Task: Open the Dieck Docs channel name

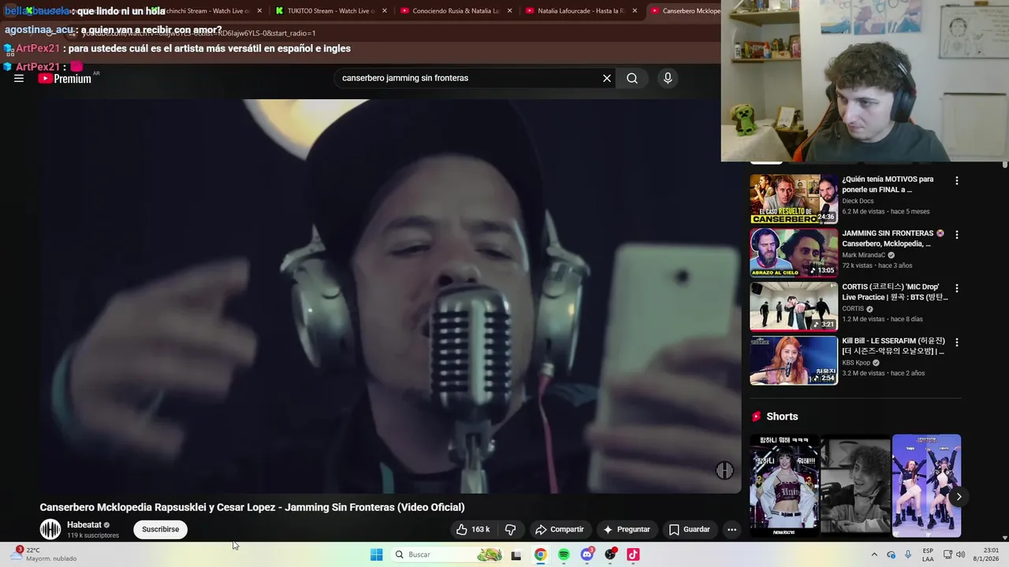Action: pyautogui.click(x=858, y=201)
